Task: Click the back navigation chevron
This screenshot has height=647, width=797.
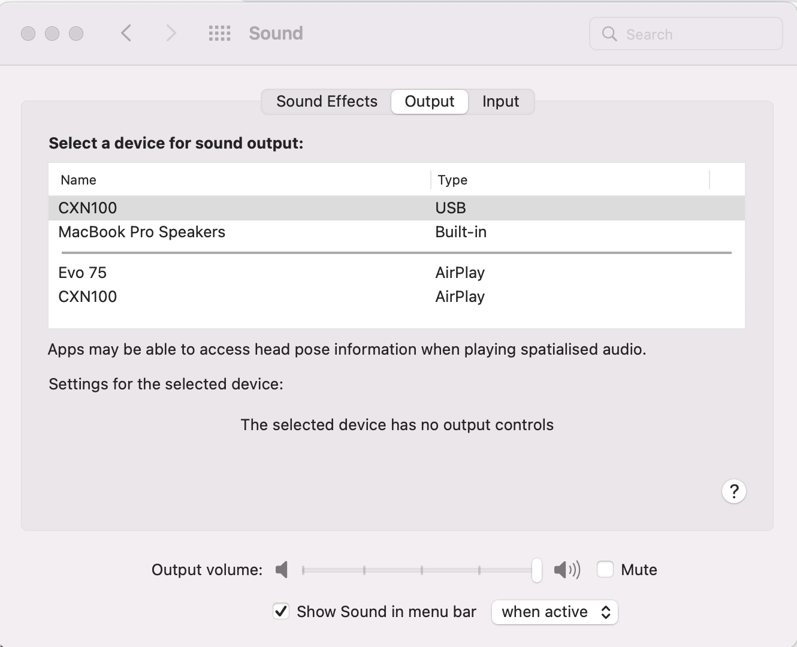Action: point(126,34)
